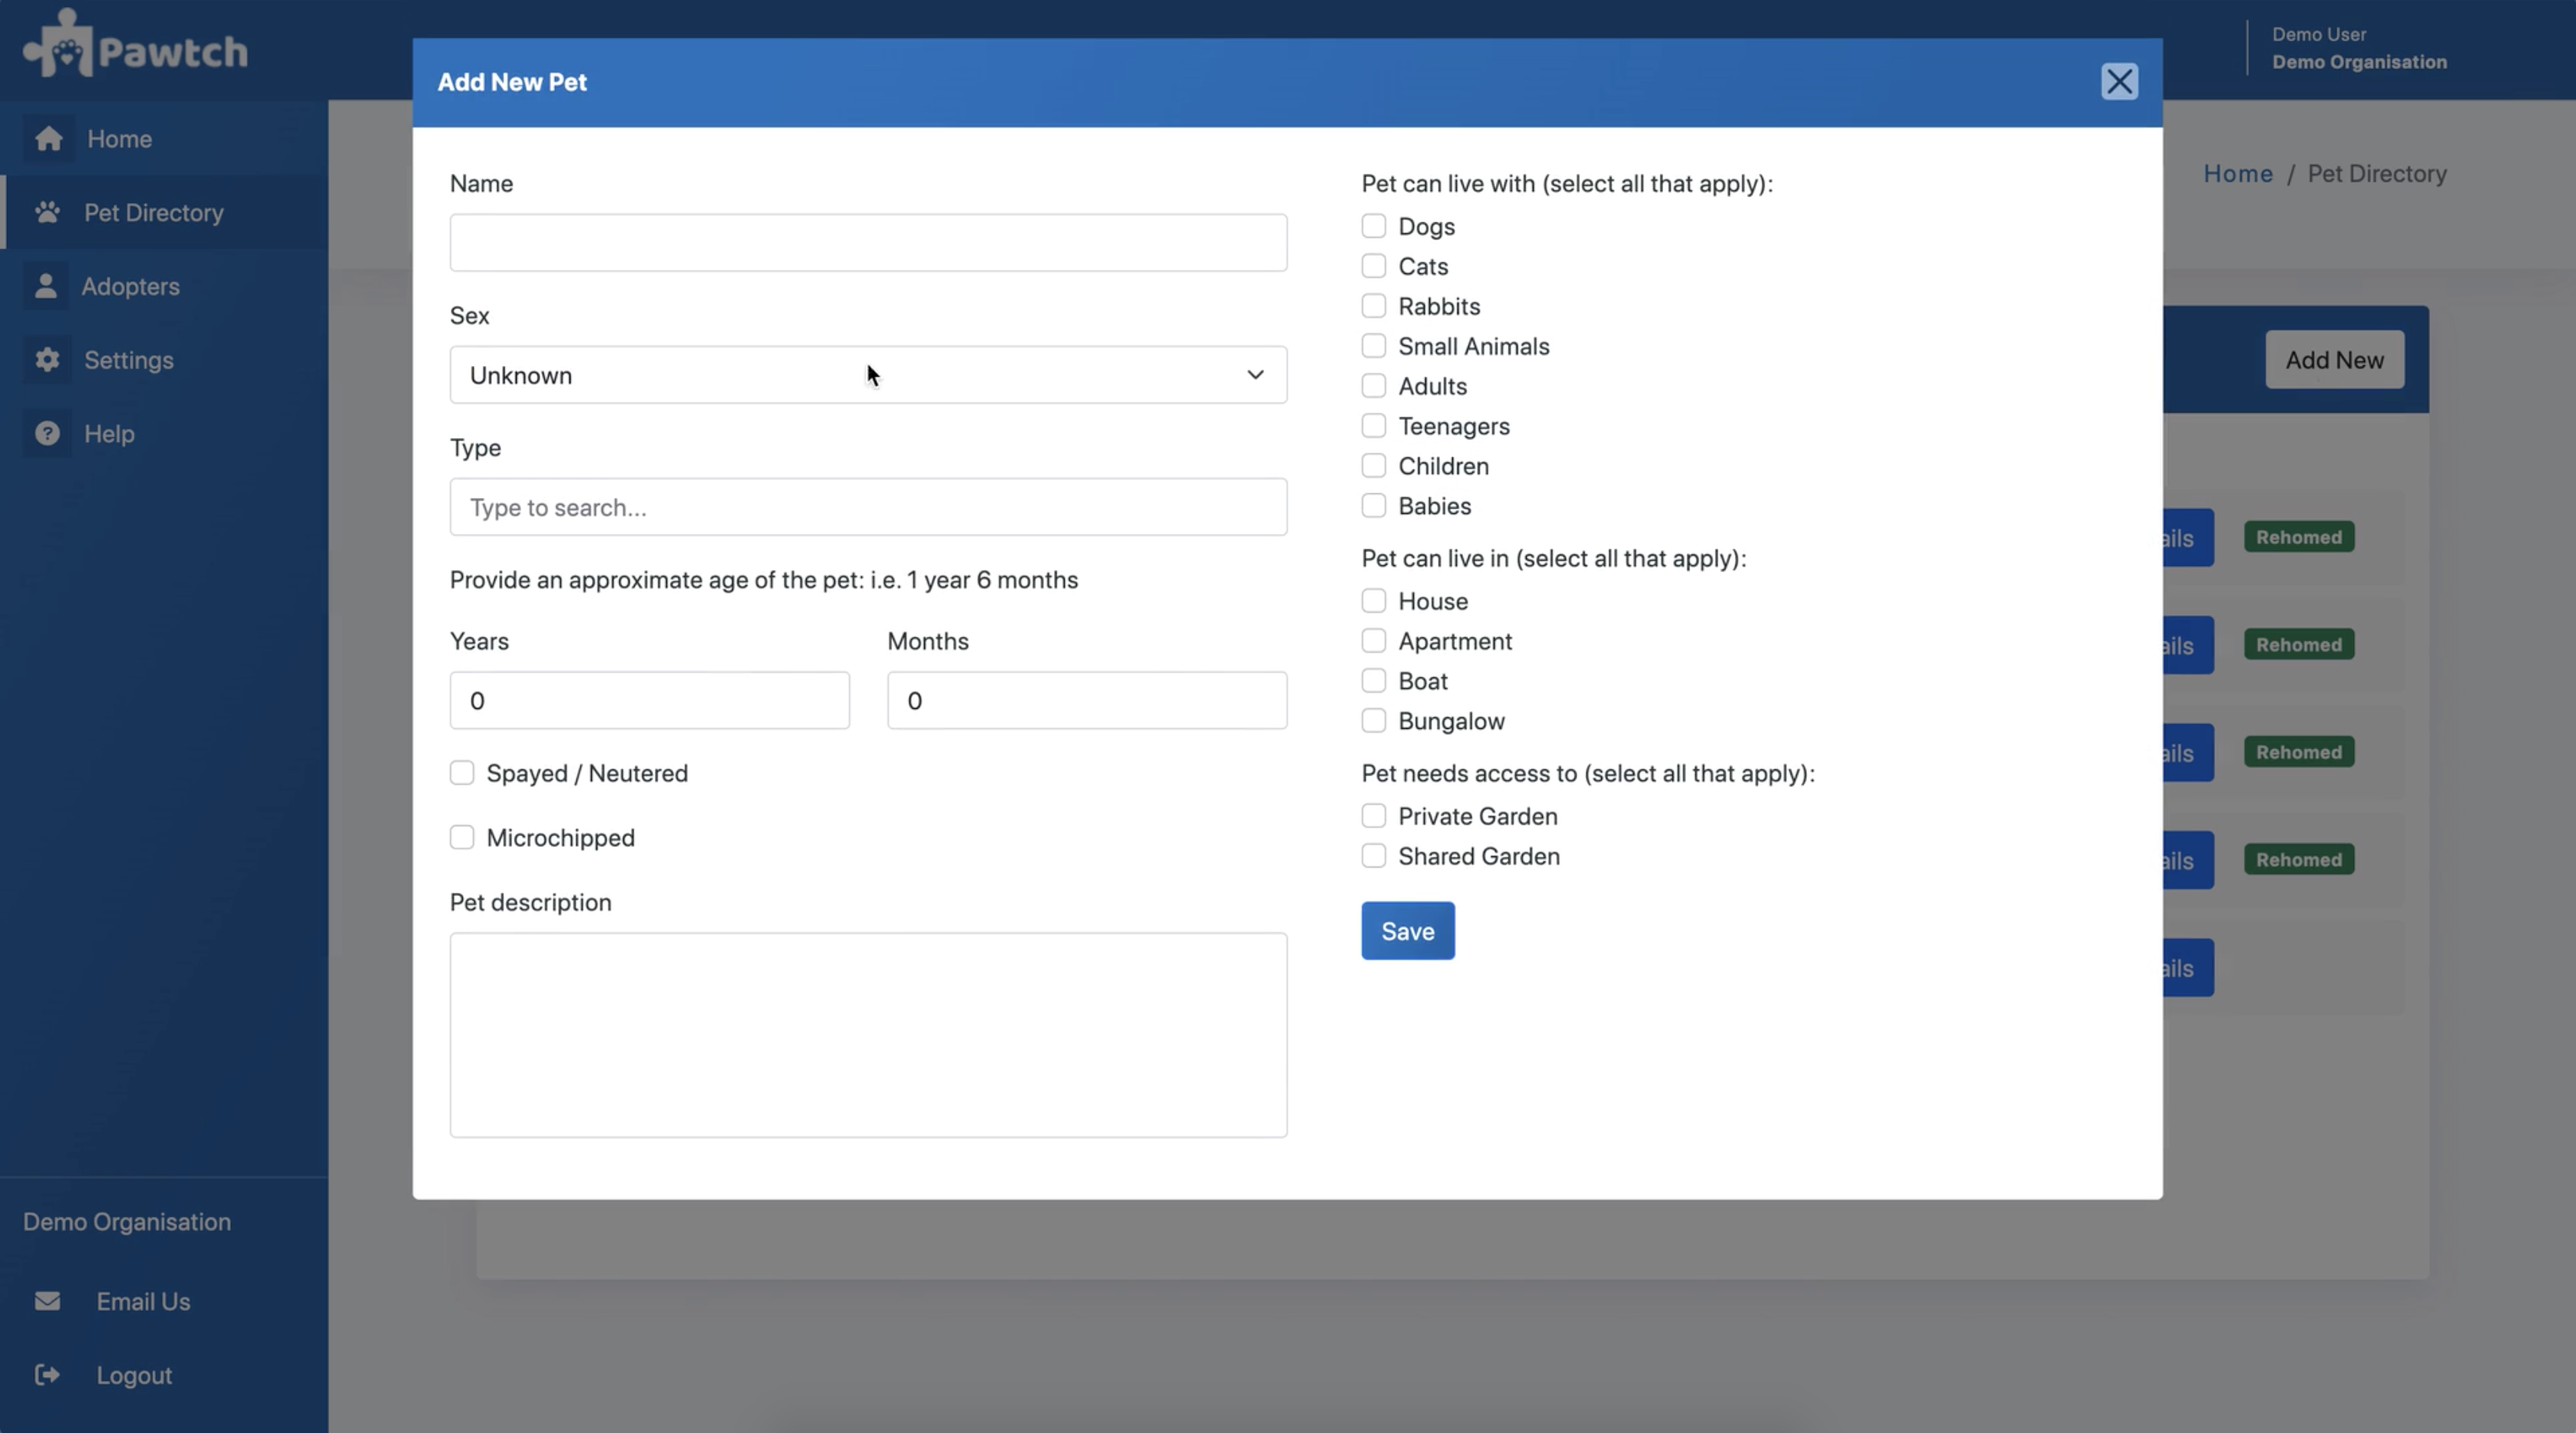This screenshot has width=2576, height=1433.
Task: Open the Sex dropdown showing Unknown
Action: click(x=868, y=376)
